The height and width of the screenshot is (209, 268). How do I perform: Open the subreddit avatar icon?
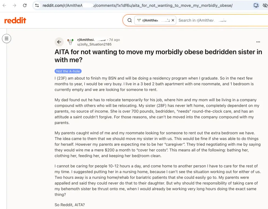click(x=70, y=42)
